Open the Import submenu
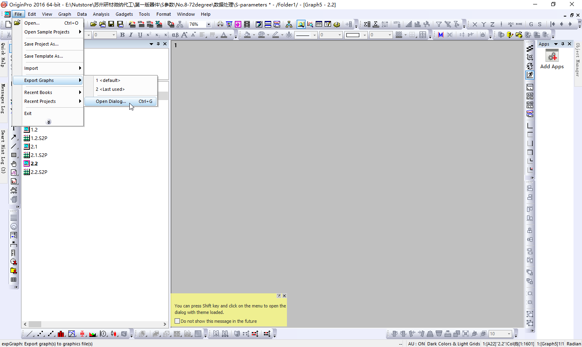The width and height of the screenshot is (582, 347). pos(48,68)
